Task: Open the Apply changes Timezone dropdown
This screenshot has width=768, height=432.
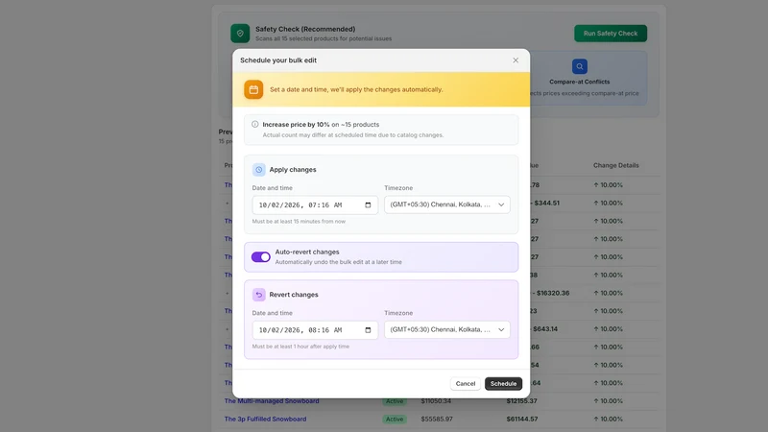Action: [447, 204]
